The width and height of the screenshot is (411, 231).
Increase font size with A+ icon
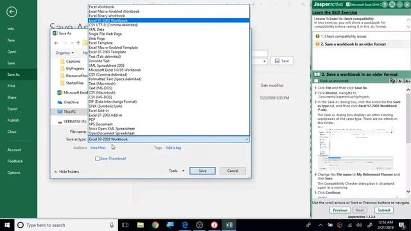coord(407,81)
